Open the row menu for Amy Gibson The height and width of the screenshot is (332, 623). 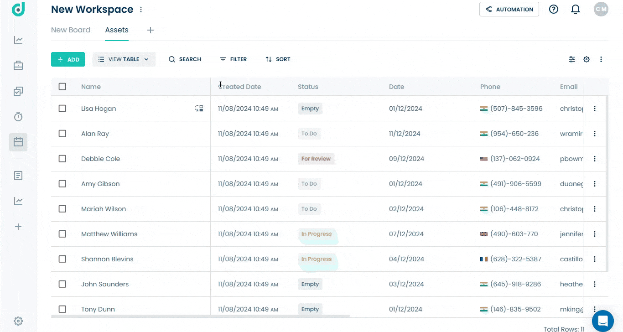(x=595, y=184)
